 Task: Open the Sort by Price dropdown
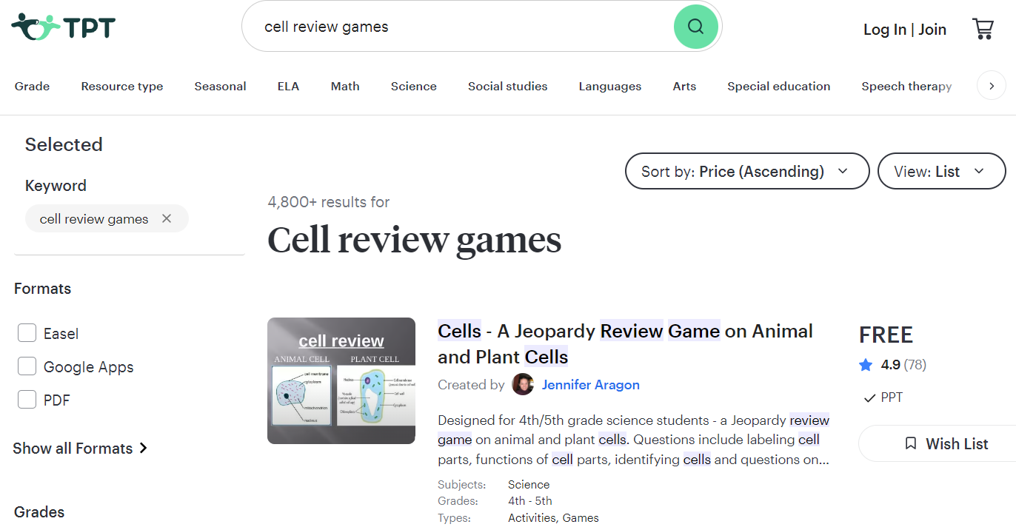[x=746, y=171]
